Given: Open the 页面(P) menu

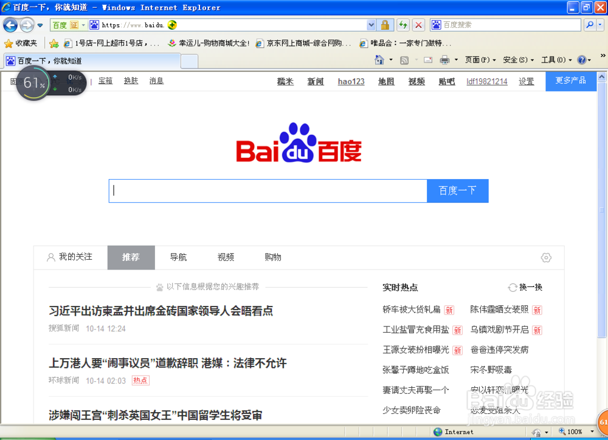Looking at the screenshot, I should coord(480,60).
